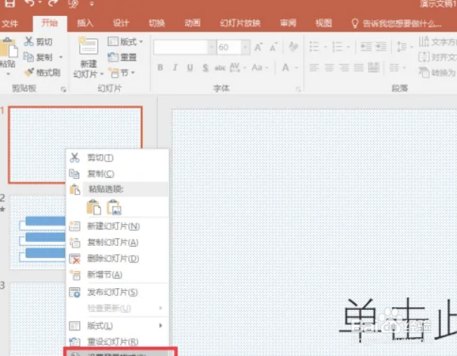Viewport: 457px width, 356px height.
Task: Increase the list indent level
Action: 381,47
